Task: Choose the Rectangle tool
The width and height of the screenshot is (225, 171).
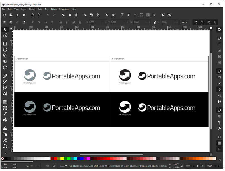Action: [5, 44]
